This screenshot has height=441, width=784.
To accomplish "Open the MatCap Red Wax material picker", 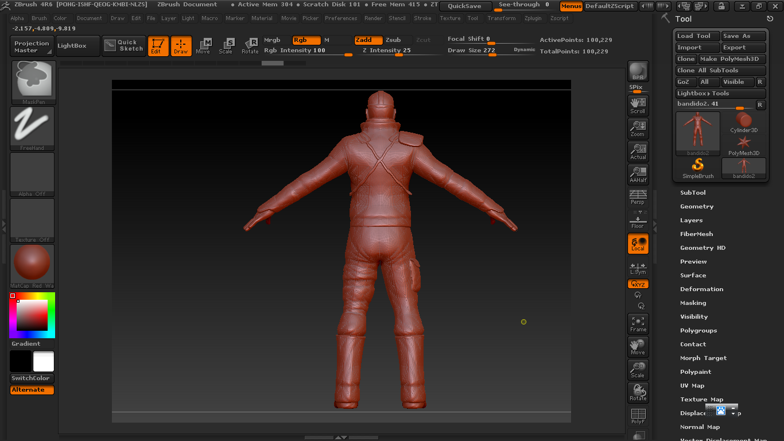I will click(32, 266).
